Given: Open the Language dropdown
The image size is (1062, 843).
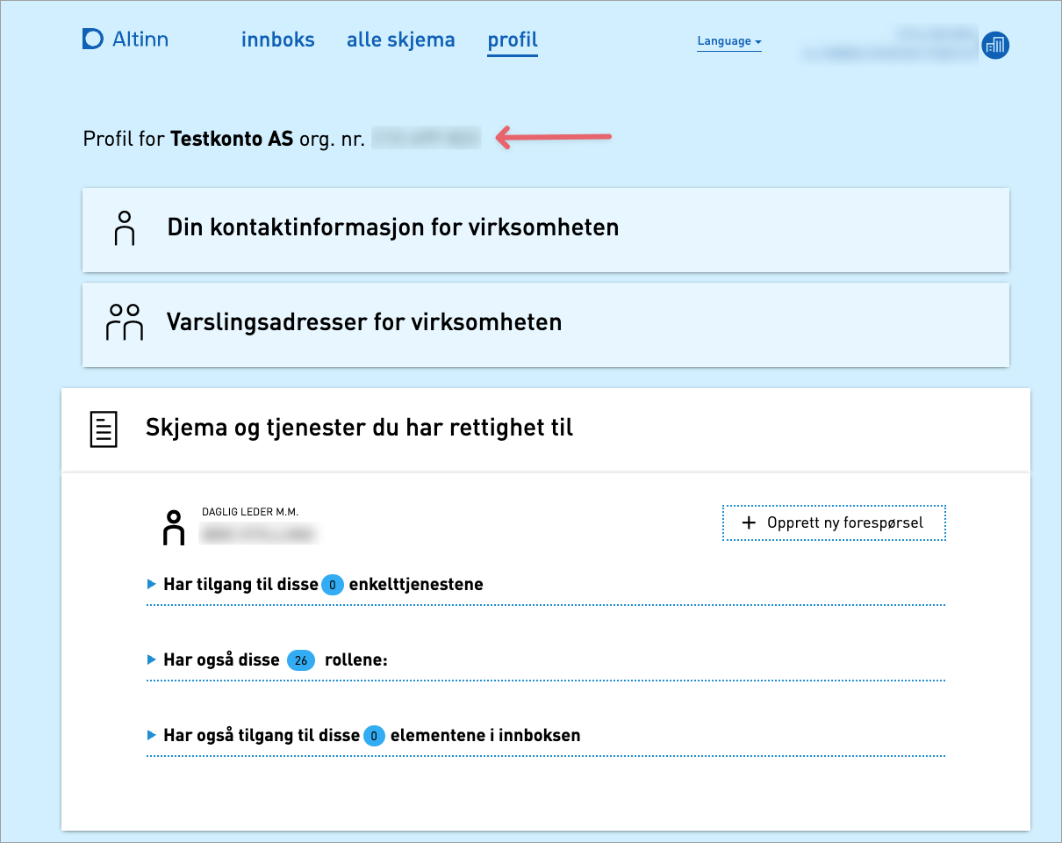Looking at the screenshot, I should 729,41.
